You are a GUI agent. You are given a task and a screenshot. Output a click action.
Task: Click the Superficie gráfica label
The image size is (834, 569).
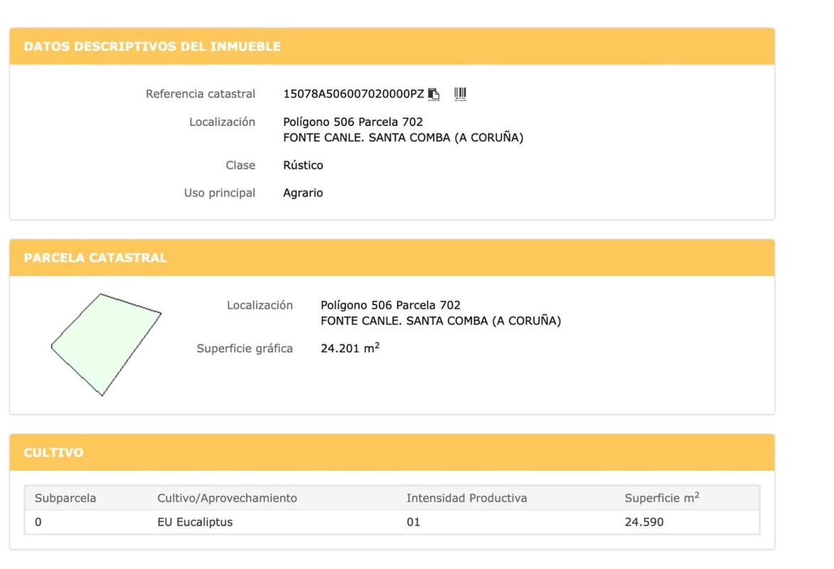(x=244, y=349)
